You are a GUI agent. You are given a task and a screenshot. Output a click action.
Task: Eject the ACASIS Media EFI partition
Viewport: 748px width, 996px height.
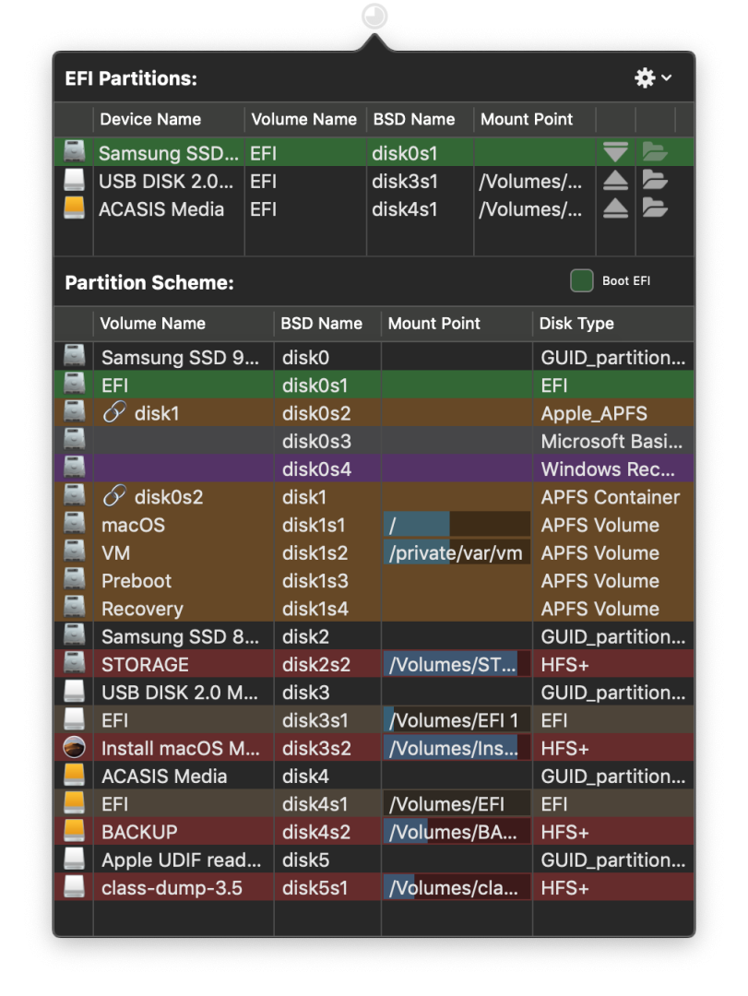coord(615,209)
